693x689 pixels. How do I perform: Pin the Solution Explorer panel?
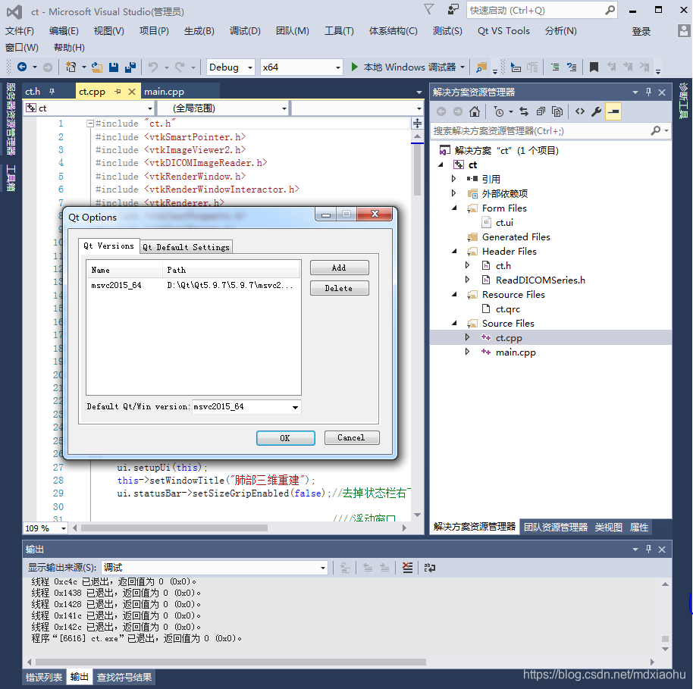point(648,92)
